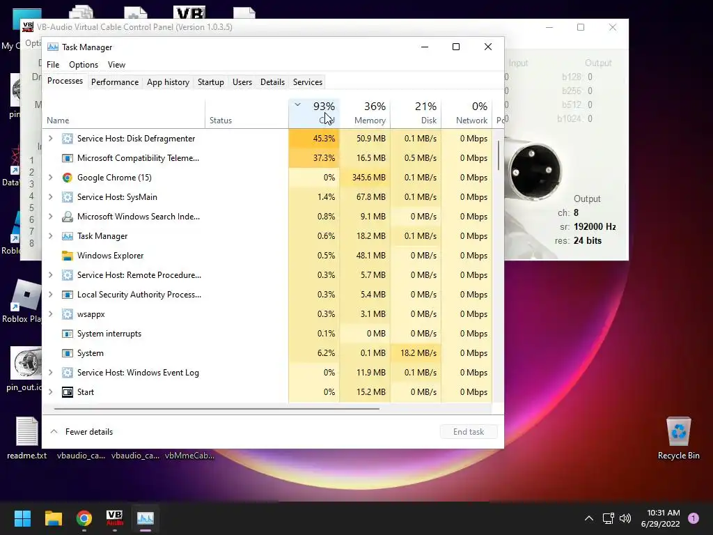
Task: Click the Google Chrome process icon
Action: tap(68, 178)
